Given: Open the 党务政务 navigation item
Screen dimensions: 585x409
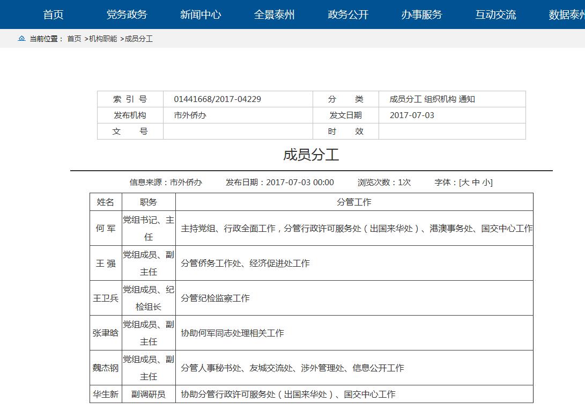Looking at the screenshot, I should click(127, 14).
